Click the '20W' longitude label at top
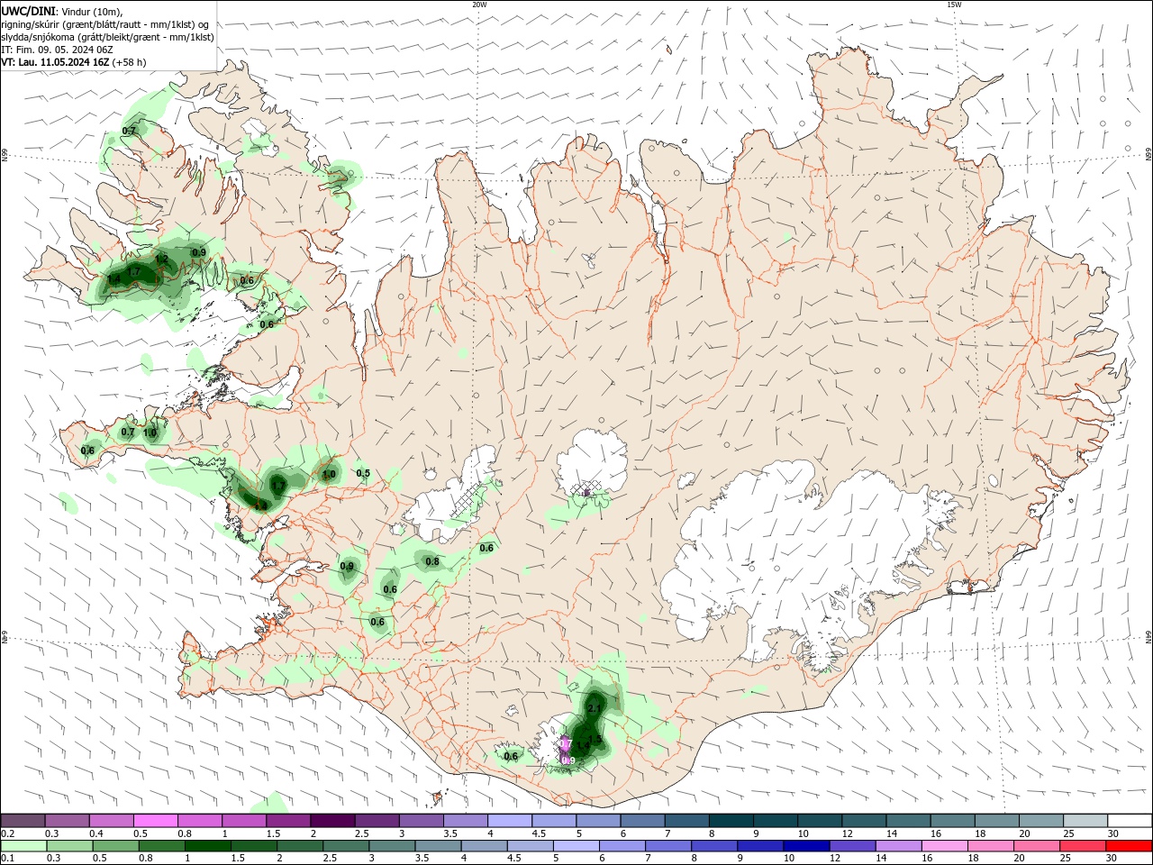Screen dimensions: 1153x865 click(x=479, y=5)
